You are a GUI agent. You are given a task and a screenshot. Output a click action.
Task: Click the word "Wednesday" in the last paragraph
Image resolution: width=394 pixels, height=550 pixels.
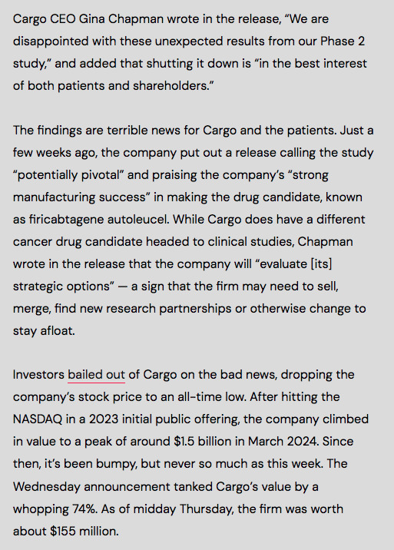[47, 487]
